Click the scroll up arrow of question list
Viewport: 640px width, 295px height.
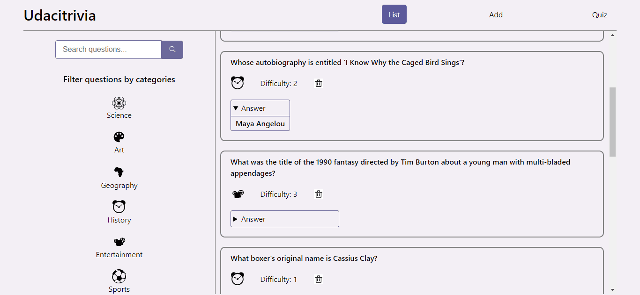tap(612, 36)
